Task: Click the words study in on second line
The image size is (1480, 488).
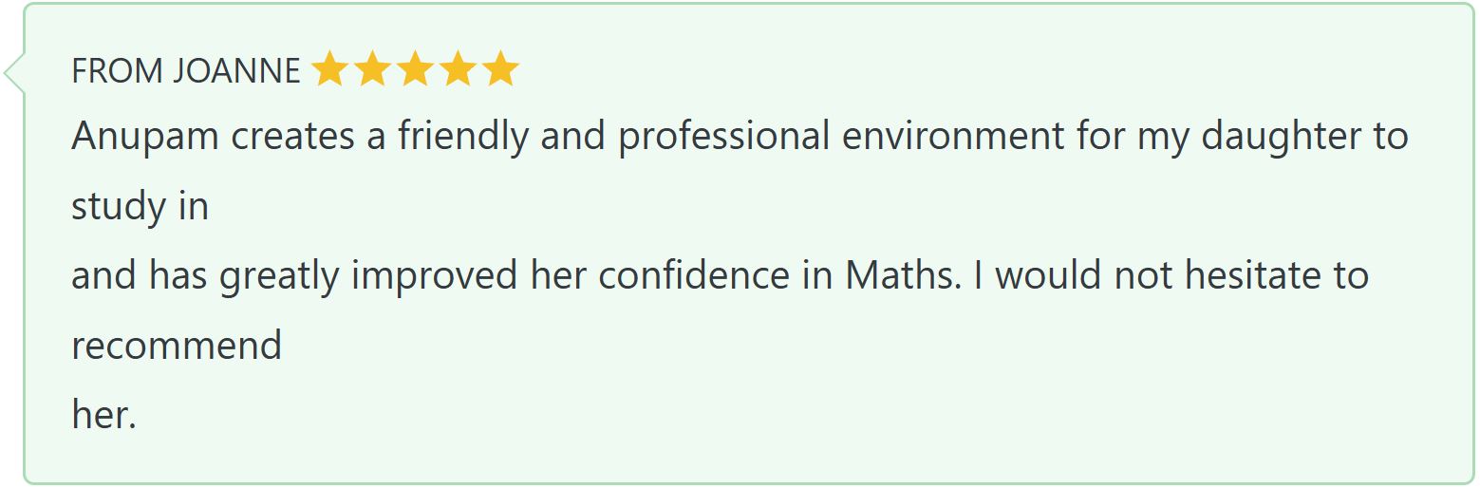Action: (x=141, y=207)
